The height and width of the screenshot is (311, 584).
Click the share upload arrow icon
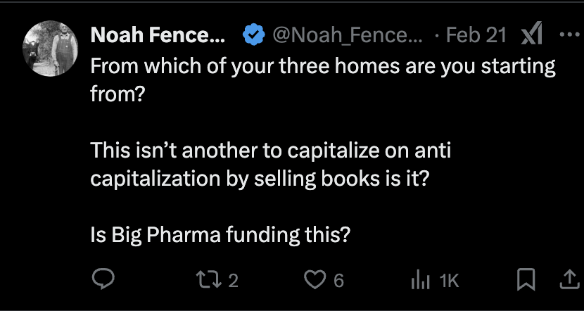(567, 280)
